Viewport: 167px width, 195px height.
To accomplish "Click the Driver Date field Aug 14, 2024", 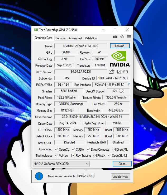I will pyautogui.click(x=68, y=123).
